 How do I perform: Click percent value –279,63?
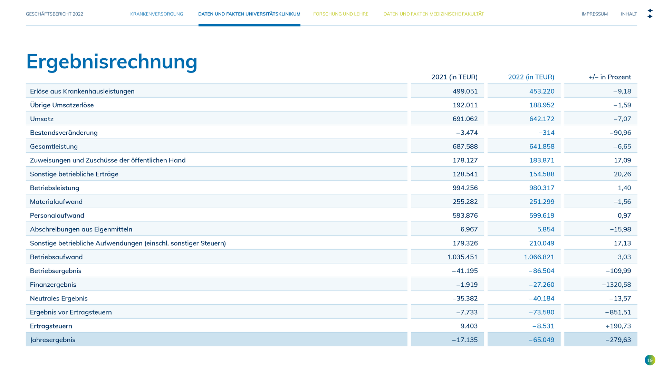coord(618,340)
